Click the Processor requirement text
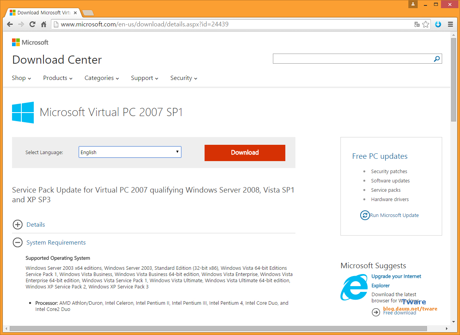Viewport: 460px width, 335px height. pyautogui.click(x=161, y=306)
